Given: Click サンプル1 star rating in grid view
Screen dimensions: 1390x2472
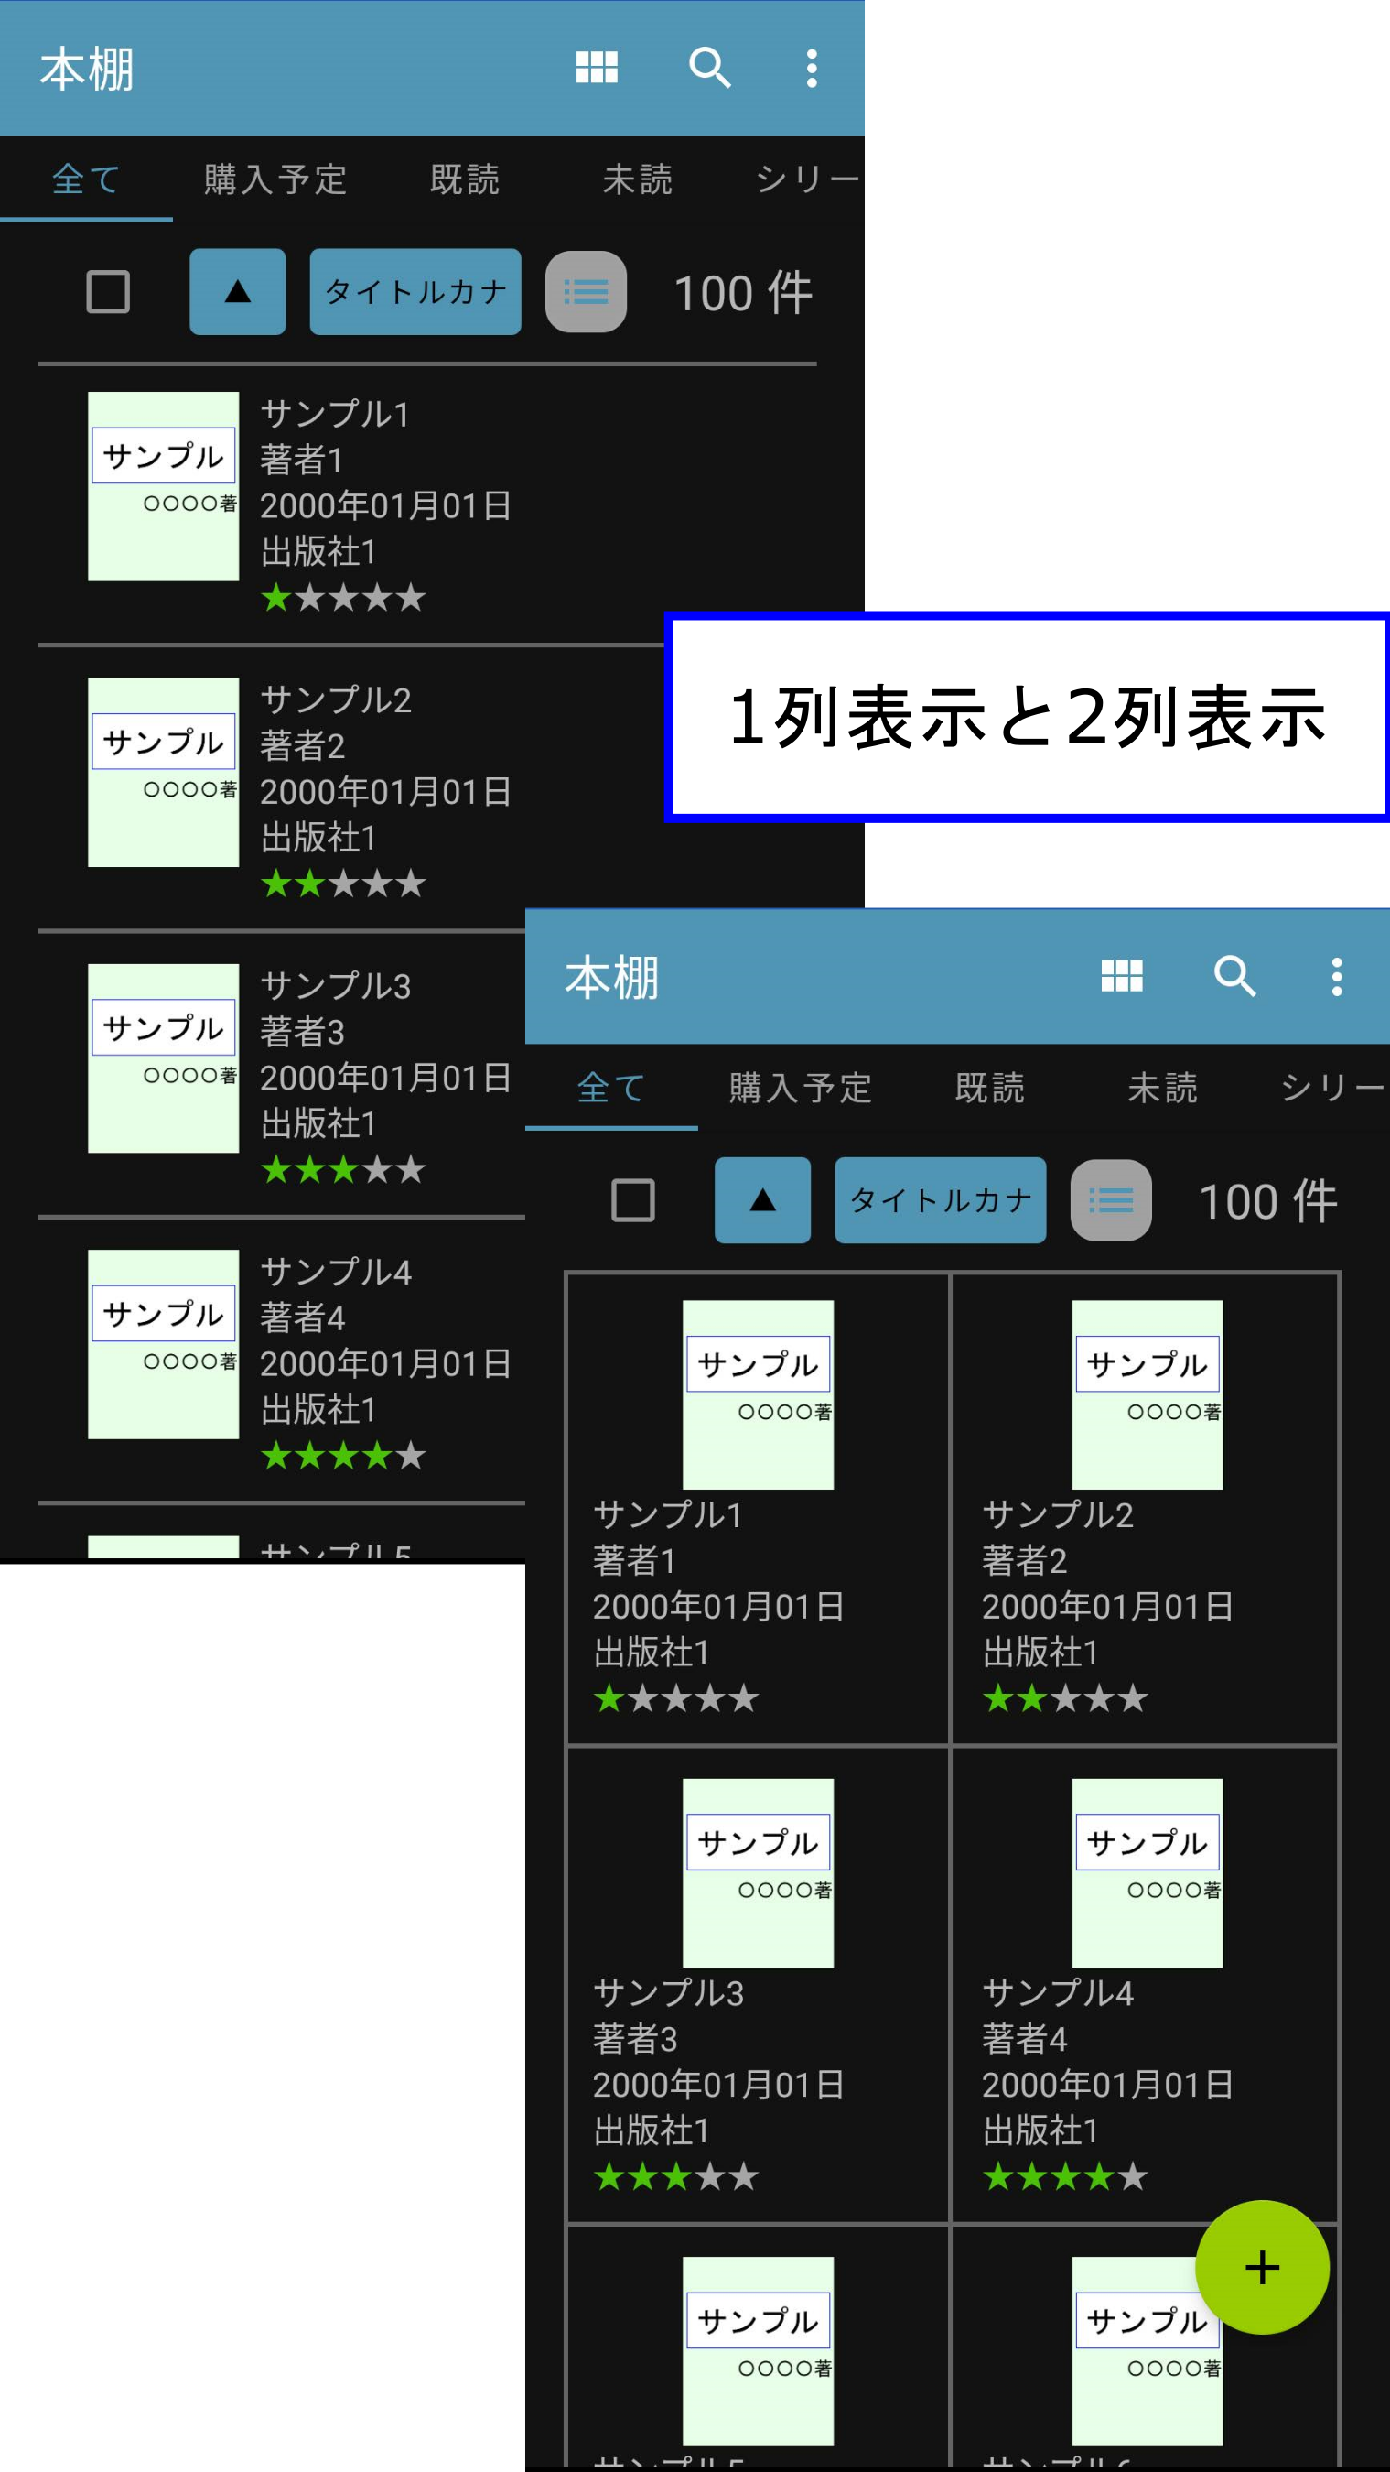Looking at the screenshot, I should pos(676,1698).
